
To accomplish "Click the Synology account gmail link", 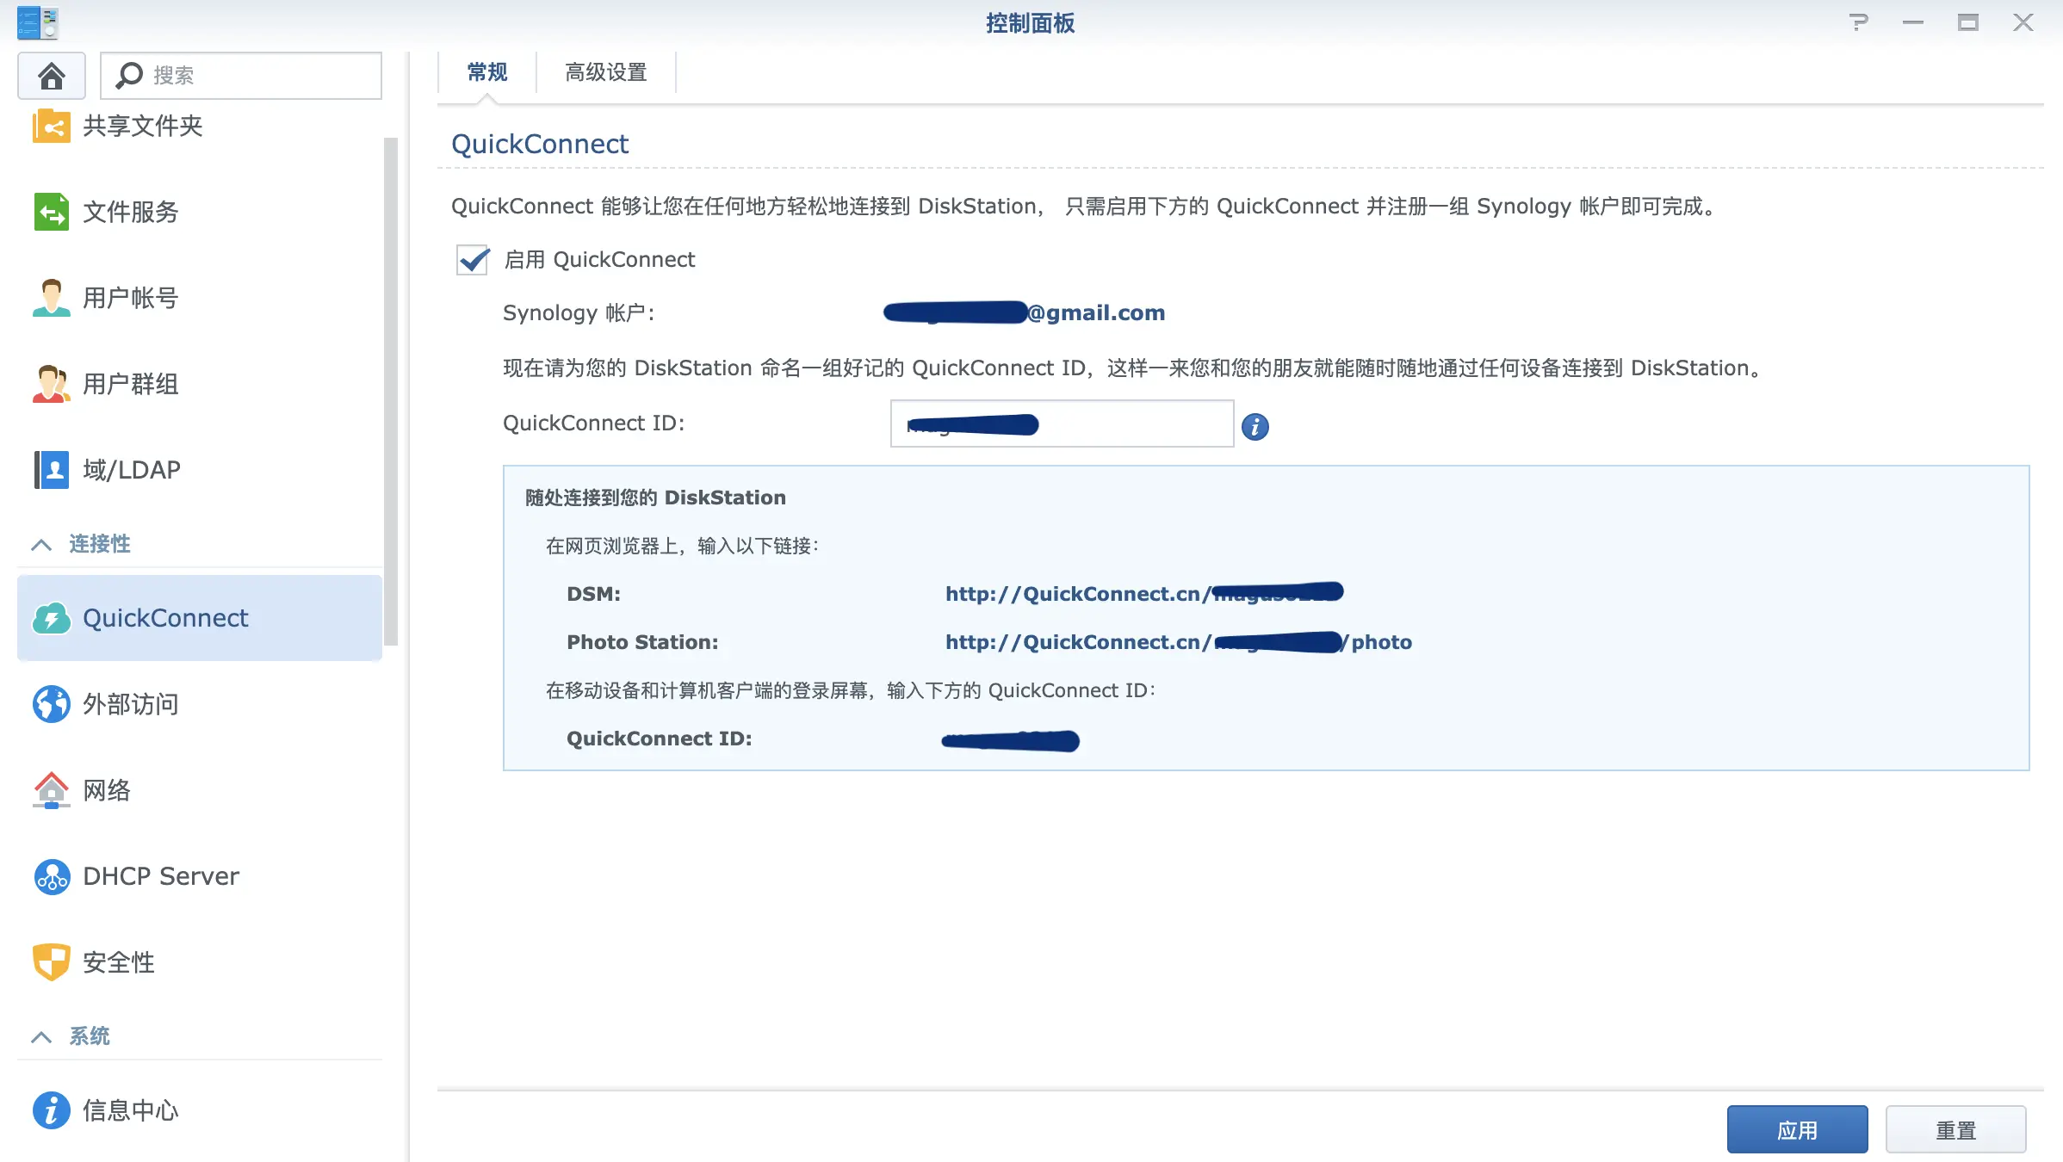I will click(x=1024, y=312).
